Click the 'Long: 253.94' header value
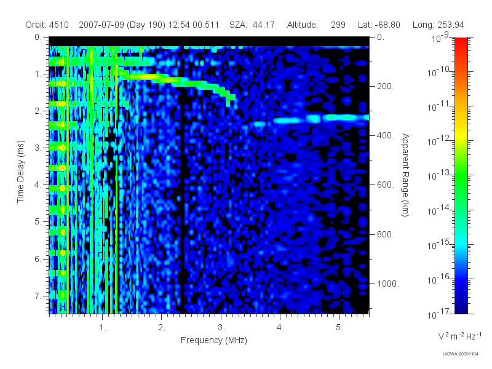 click(x=438, y=25)
